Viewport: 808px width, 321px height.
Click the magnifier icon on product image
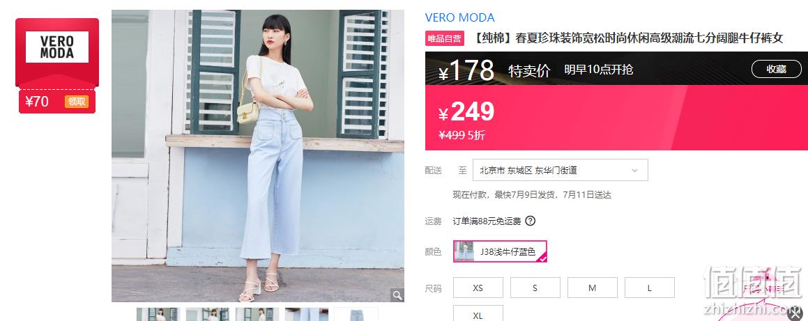pyautogui.click(x=397, y=295)
